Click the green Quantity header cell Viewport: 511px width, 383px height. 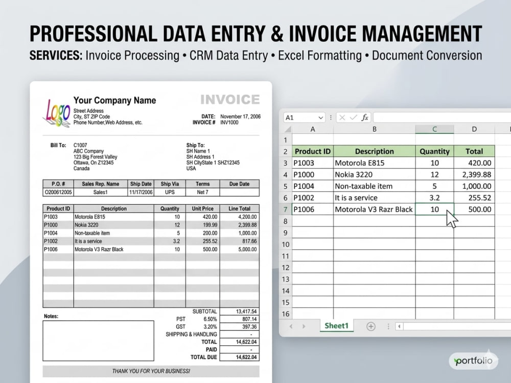434,151
